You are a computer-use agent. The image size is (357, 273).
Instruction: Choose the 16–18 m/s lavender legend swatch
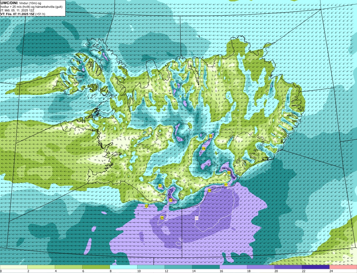(233, 267)
